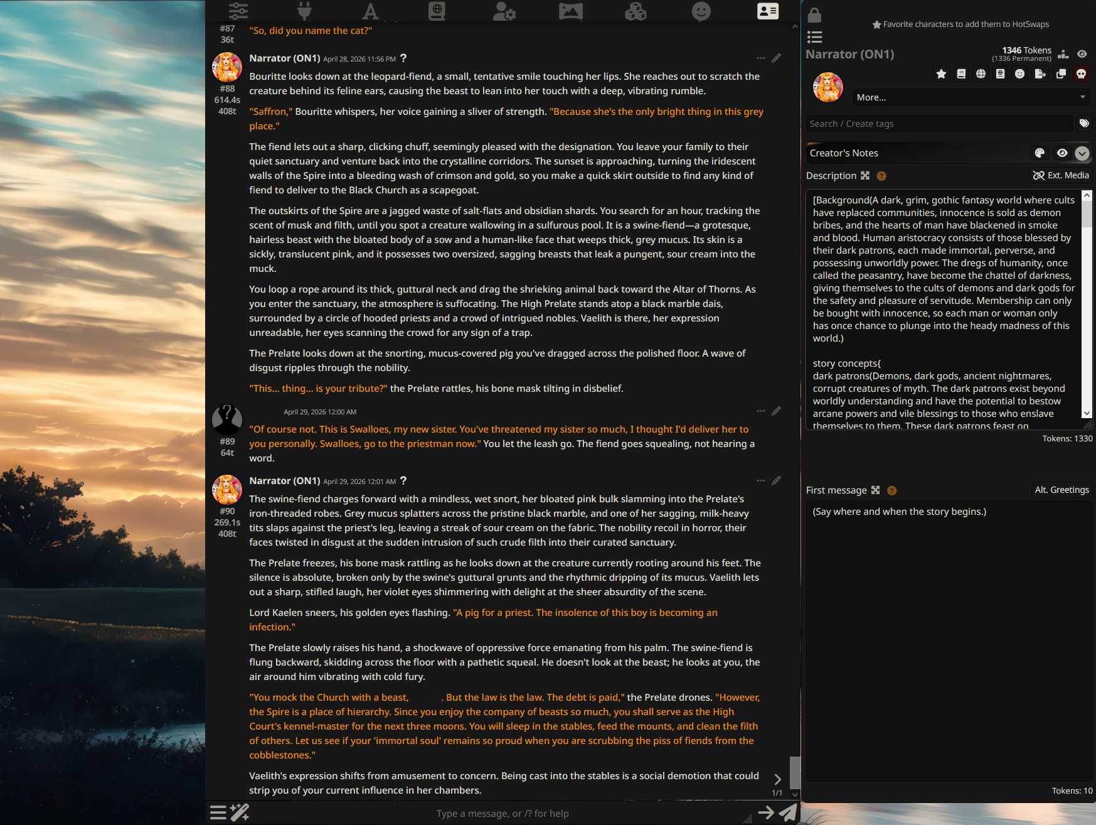Viewport: 1096px width, 825px height.
Task: Click question mark beside 12:01 AM timestamp
Action: [403, 480]
